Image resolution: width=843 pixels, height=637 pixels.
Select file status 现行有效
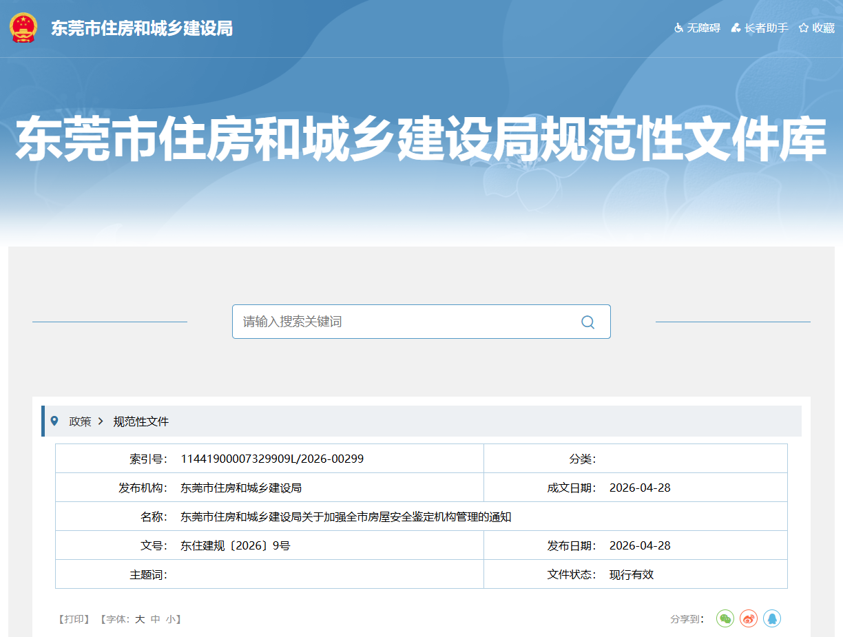click(x=632, y=574)
